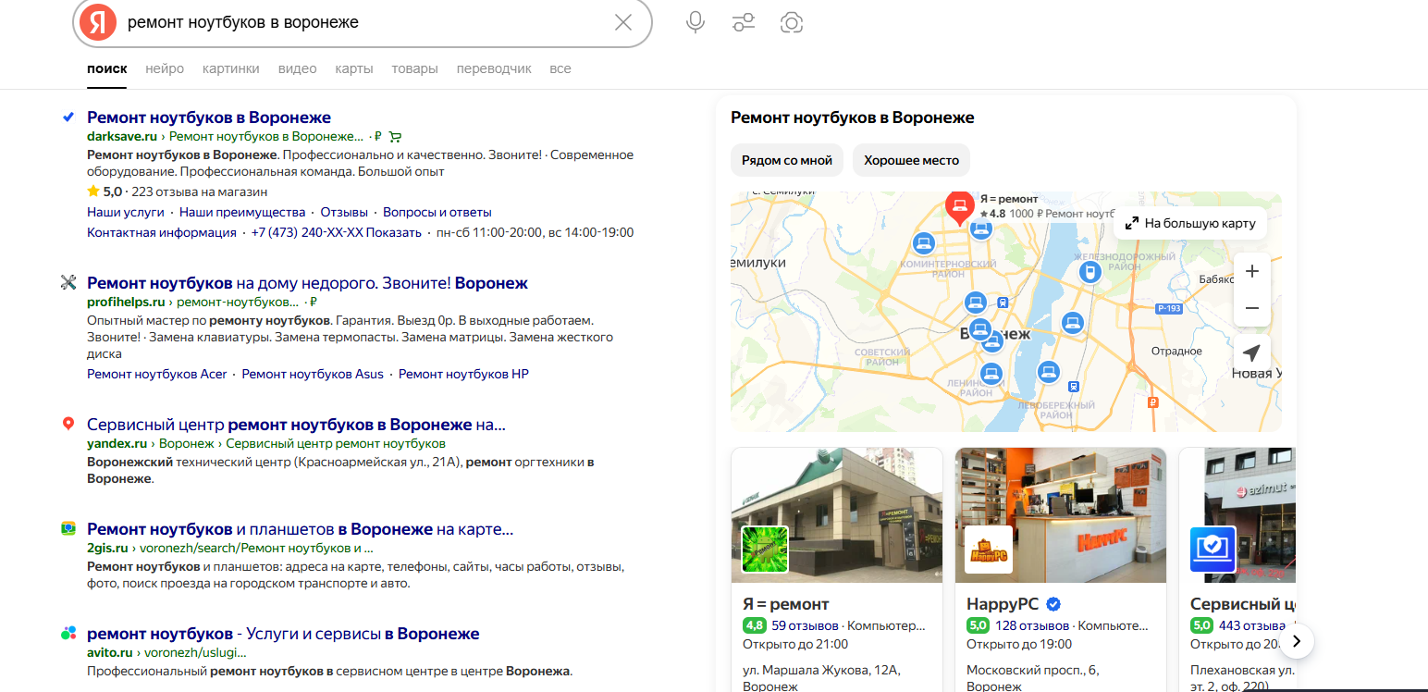This screenshot has width=1428, height=692.
Task: Open 'Ремонт ноутбуков HP' sitelink
Action: pyautogui.click(x=463, y=374)
